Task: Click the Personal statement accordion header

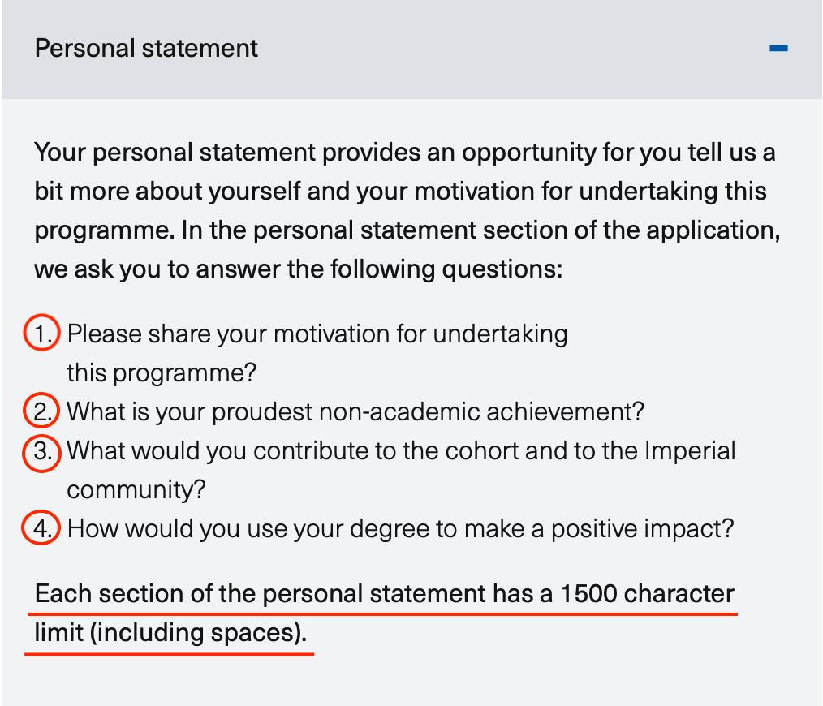Action: point(411,50)
